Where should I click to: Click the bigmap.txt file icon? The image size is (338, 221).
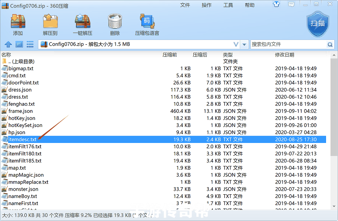[x=4, y=69]
